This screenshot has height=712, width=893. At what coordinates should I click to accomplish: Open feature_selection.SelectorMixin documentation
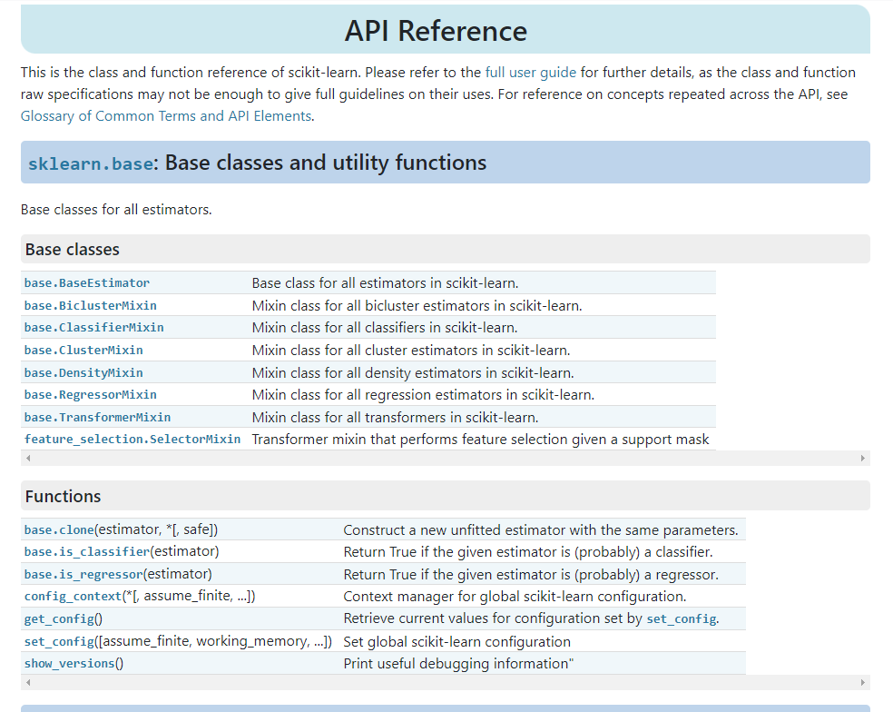pyautogui.click(x=132, y=440)
